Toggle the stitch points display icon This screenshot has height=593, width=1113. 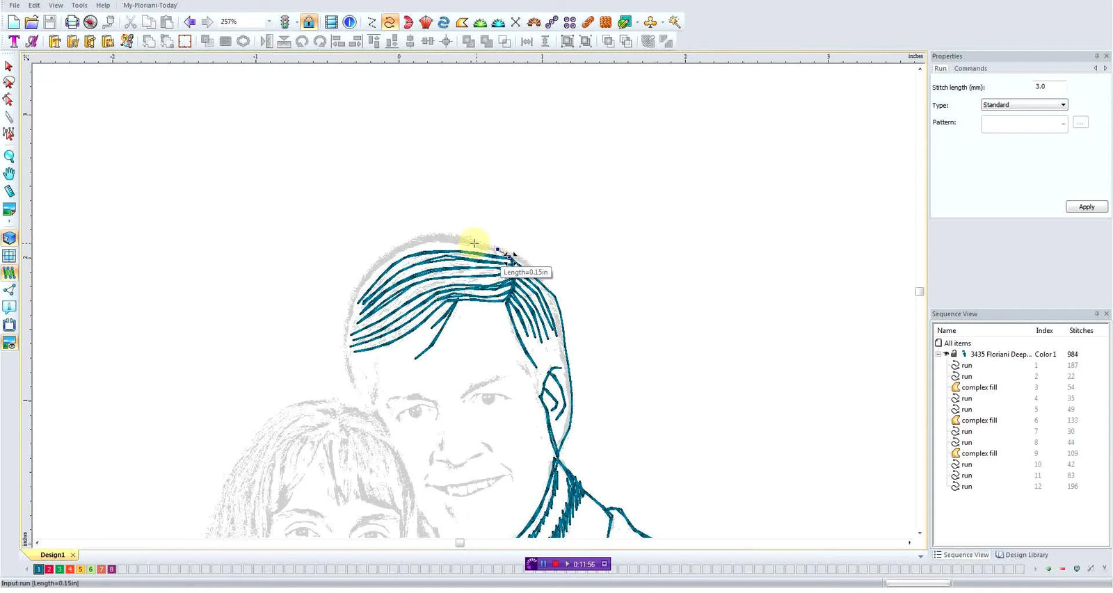pyautogui.click(x=9, y=290)
